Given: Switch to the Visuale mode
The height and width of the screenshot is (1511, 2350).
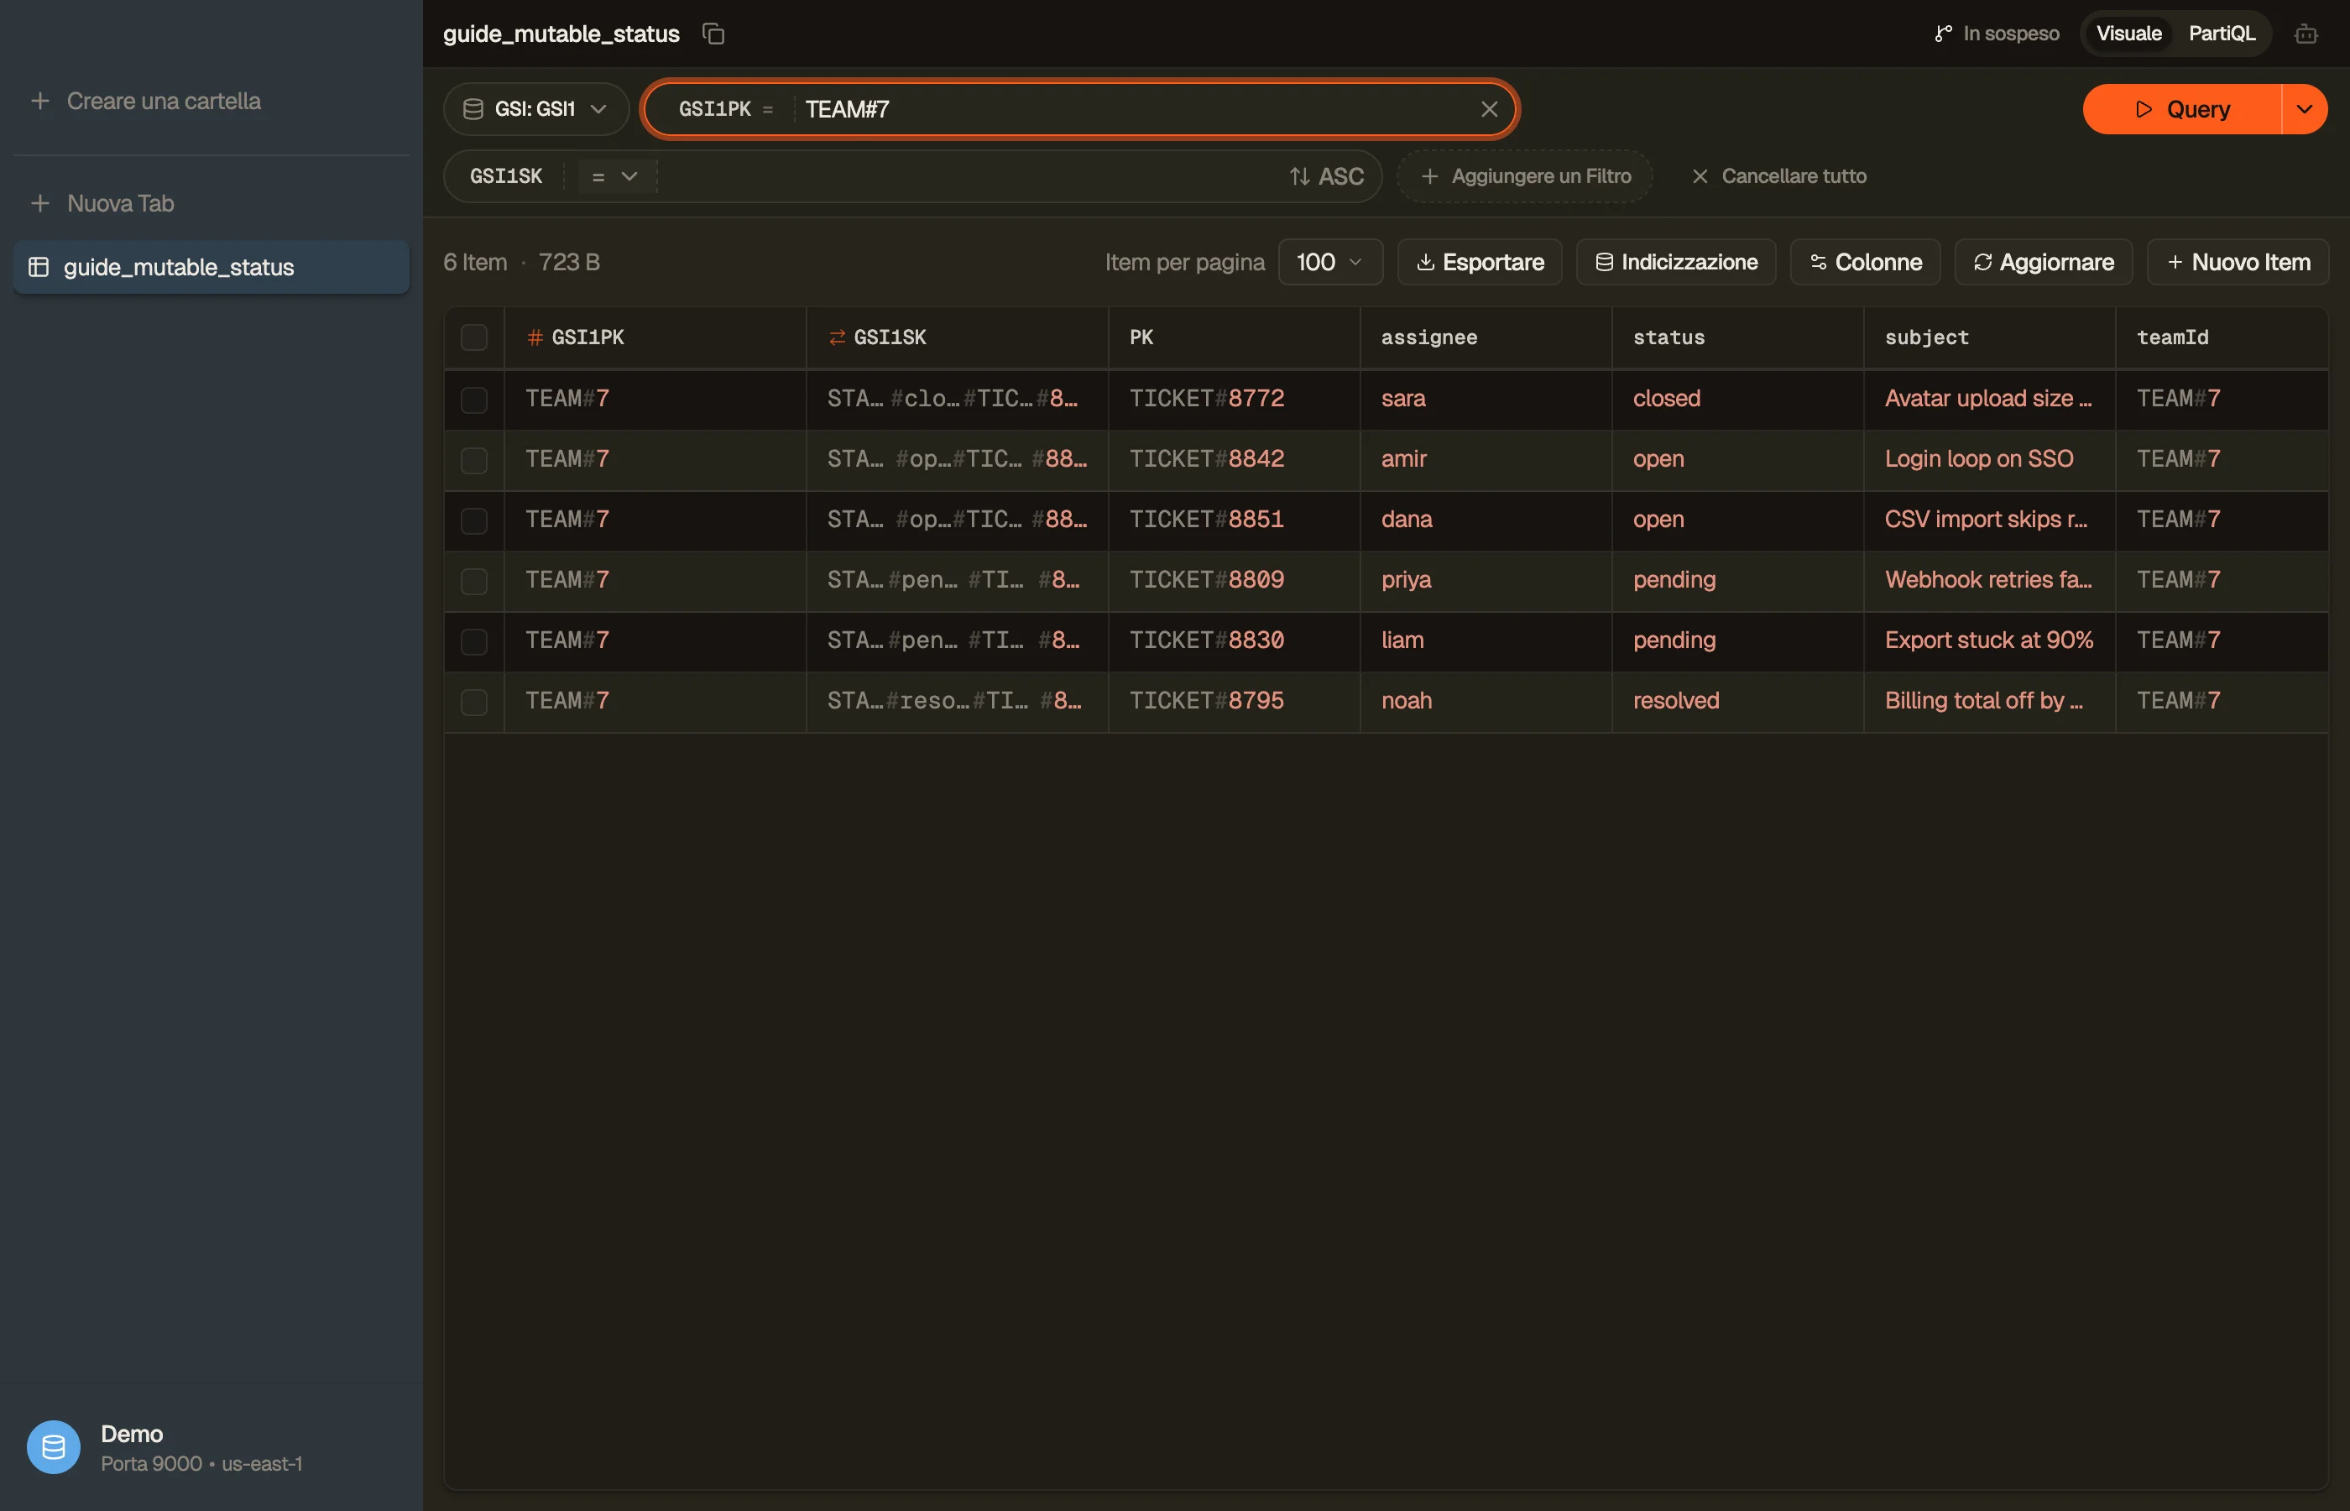Looking at the screenshot, I should pos(2128,34).
